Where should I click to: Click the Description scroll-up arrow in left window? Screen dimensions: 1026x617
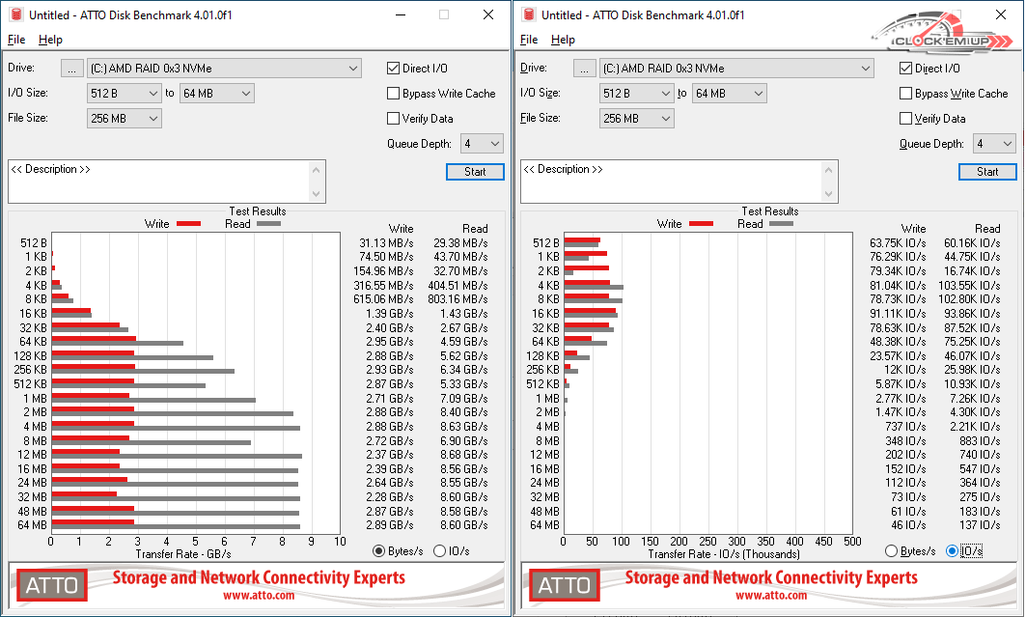[x=318, y=169]
